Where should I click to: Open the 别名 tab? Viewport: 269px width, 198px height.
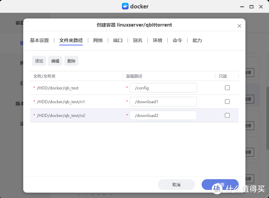click(138, 40)
